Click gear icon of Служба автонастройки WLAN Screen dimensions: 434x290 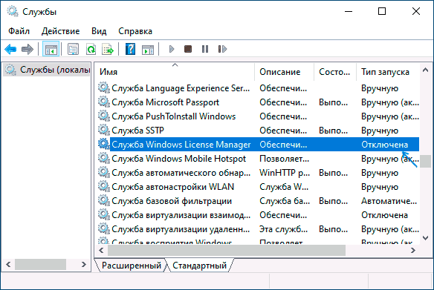pyautogui.click(x=104, y=186)
